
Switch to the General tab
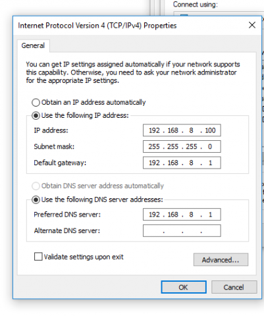[x=33, y=45]
